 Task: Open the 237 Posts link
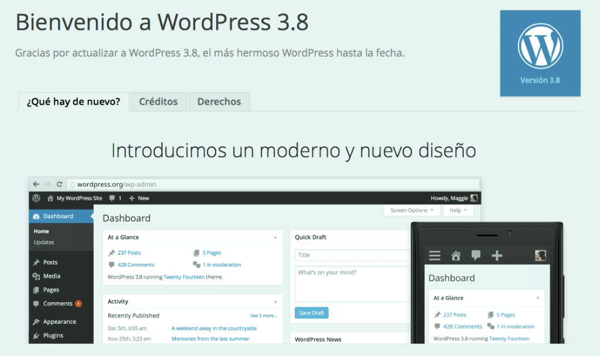(x=129, y=253)
